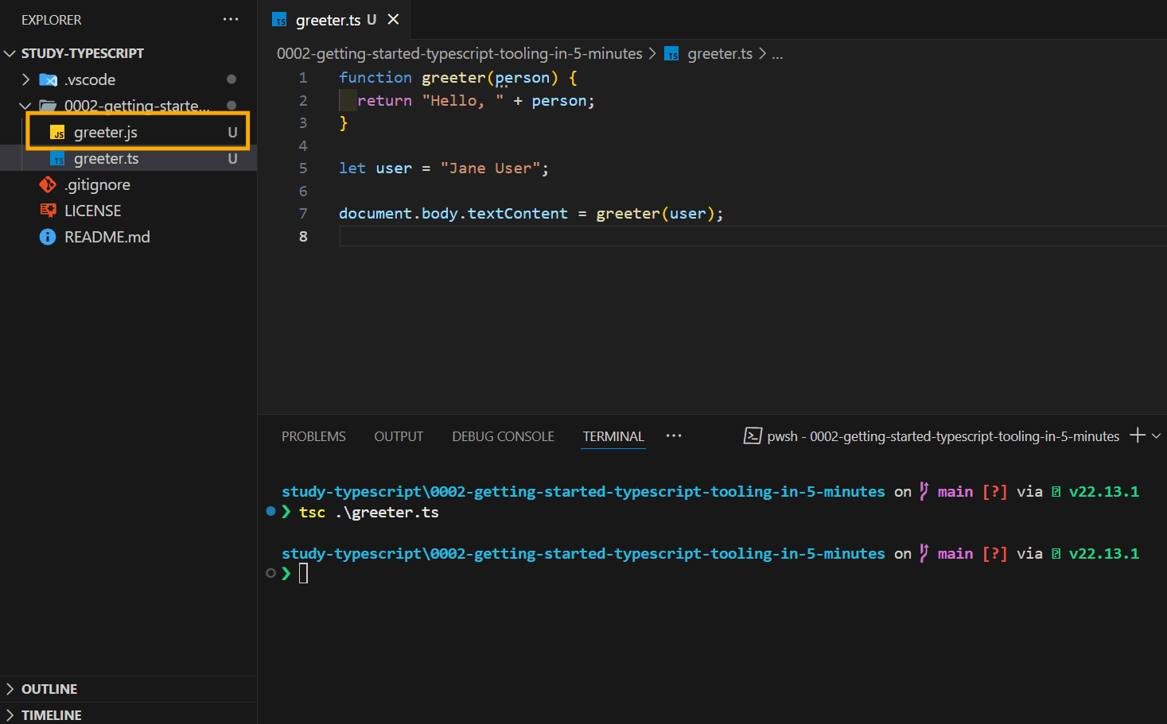Click the .gitignore git icon
The height and width of the screenshot is (724, 1167).
coord(48,184)
